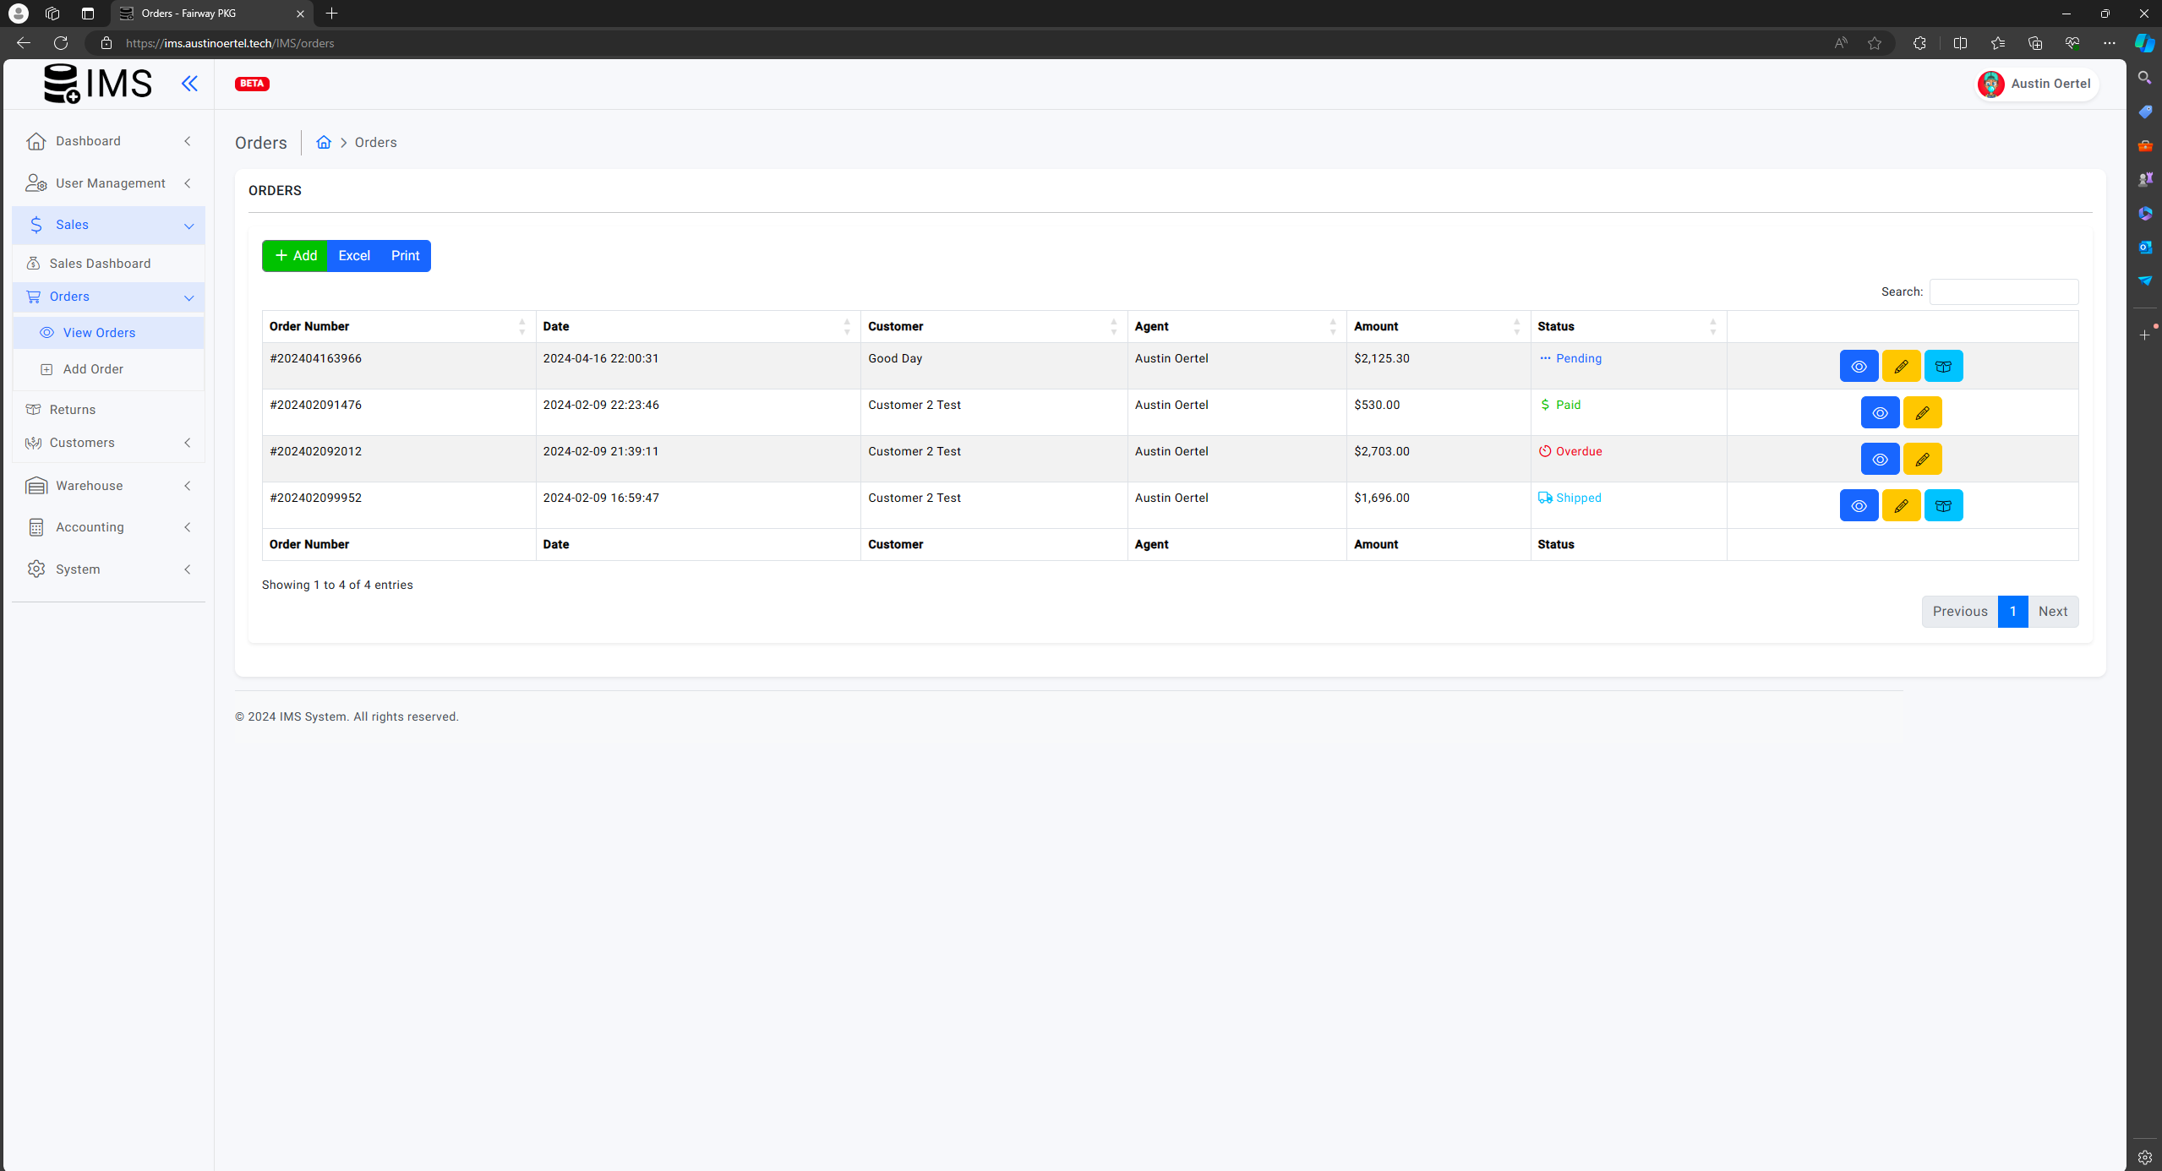This screenshot has height=1171, width=2162.
Task: Select Add Order in the sidebar
Action: point(93,368)
